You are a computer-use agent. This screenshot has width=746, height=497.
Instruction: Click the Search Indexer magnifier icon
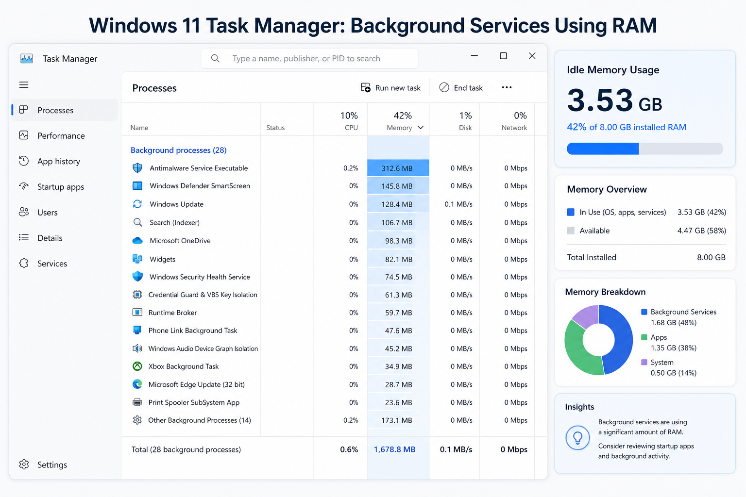(137, 222)
